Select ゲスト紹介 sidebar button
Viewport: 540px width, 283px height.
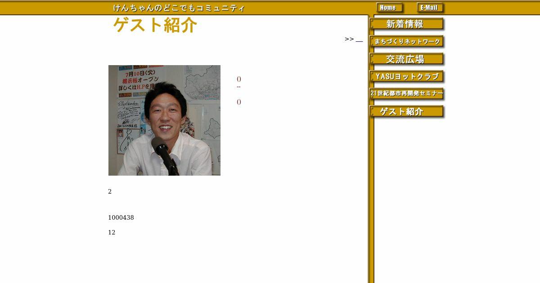pos(407,112)
